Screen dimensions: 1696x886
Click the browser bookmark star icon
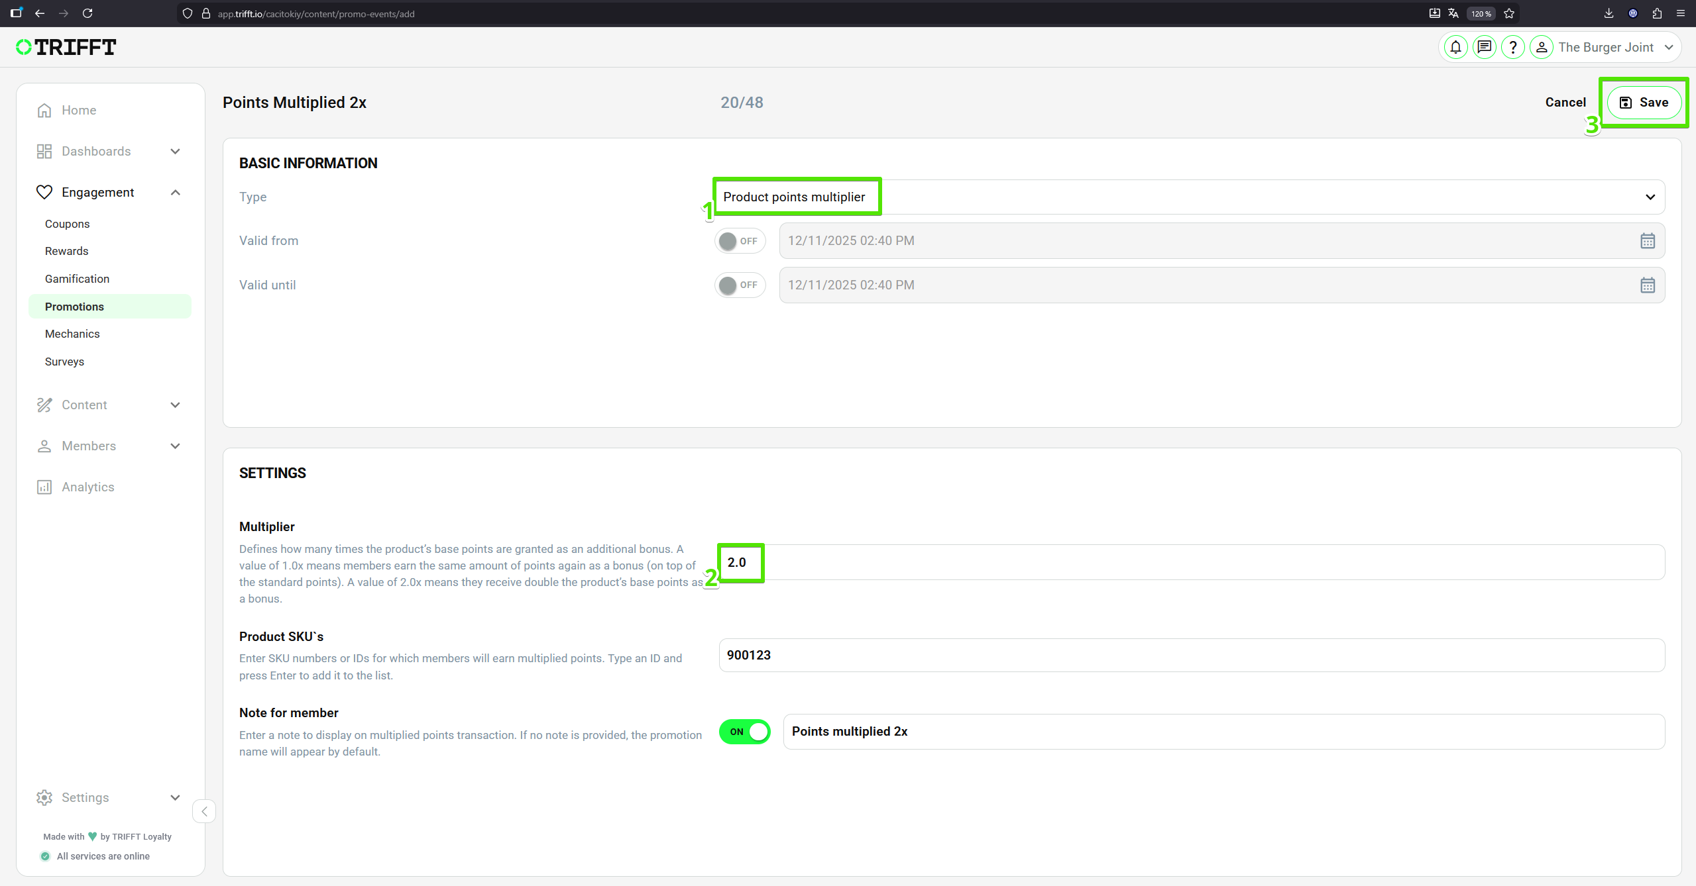click(x=1509, y=13)
